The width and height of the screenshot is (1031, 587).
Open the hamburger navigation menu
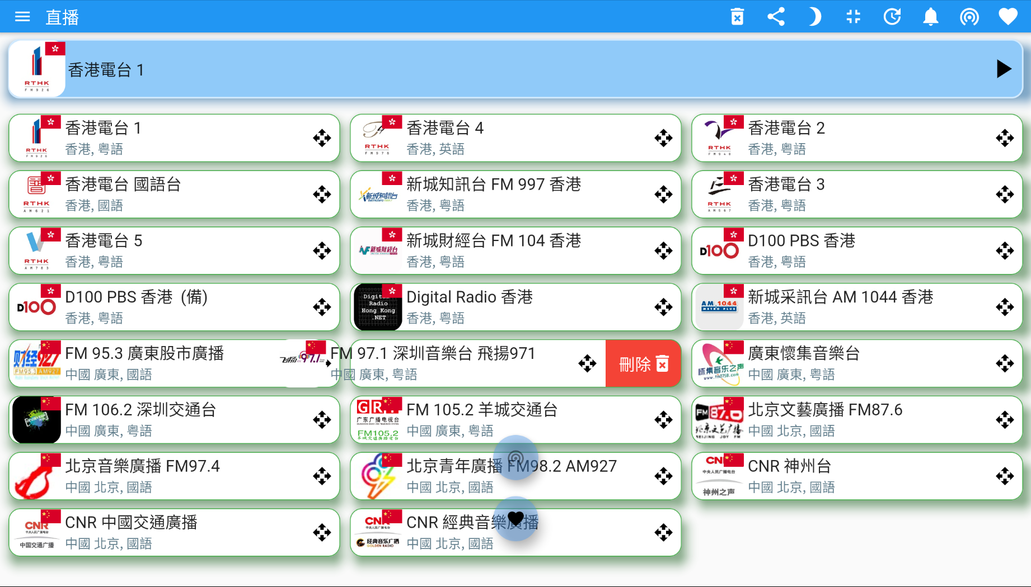click(22, 17)
